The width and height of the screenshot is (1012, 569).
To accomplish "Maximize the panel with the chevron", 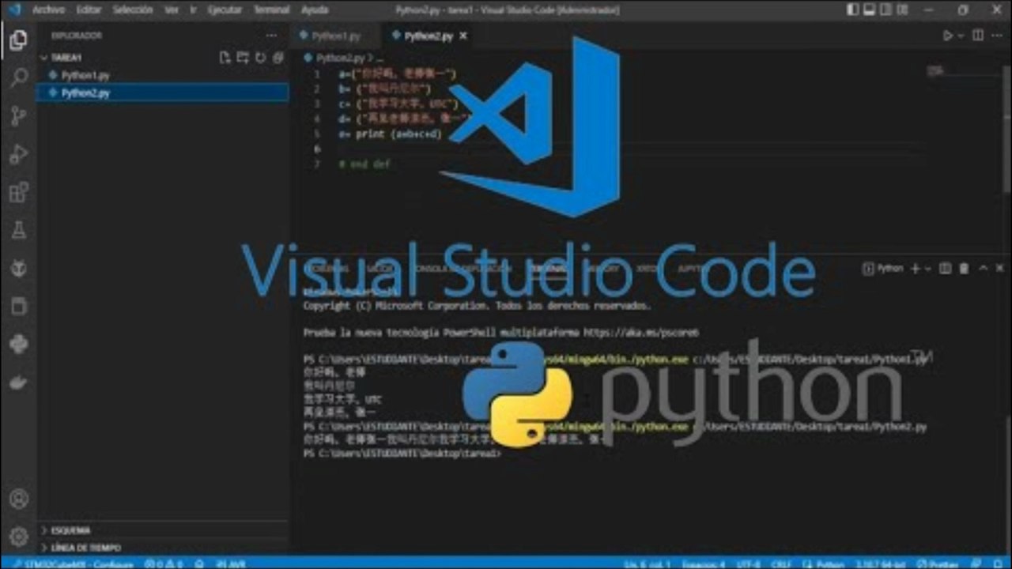I will [983, 269].
